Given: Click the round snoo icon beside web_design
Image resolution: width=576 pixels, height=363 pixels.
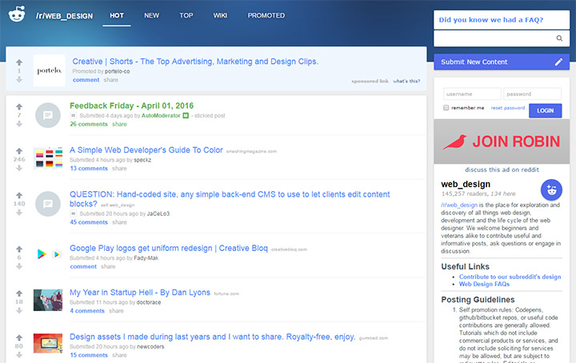Looking at the screenshot, I should point(551,189).
